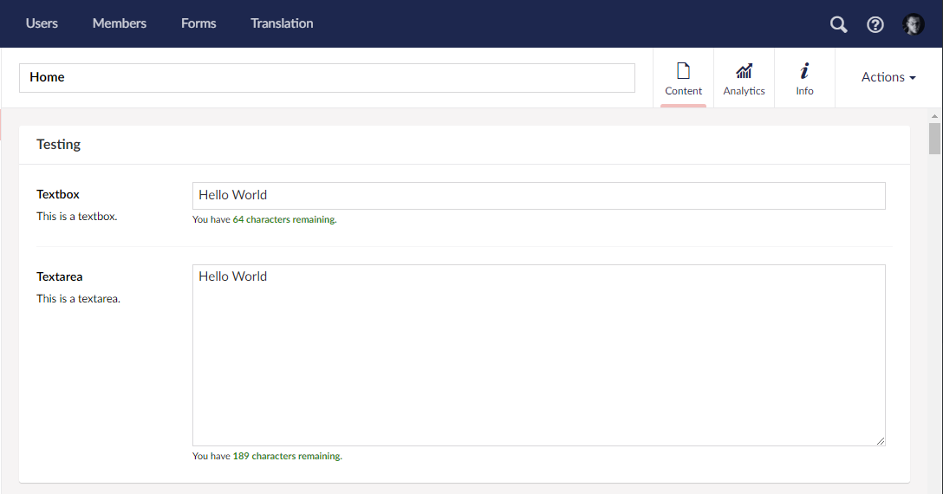
Task: Open the search icon in top bar
Action: (x=838, y=24)
